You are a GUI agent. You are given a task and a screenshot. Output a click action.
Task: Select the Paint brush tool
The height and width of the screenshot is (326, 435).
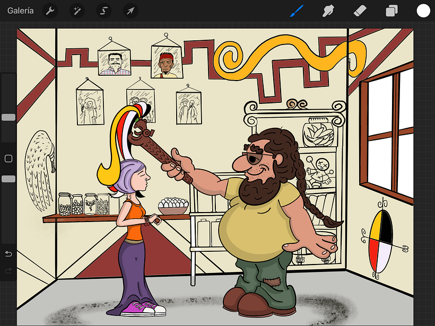click(x=296, y=11)
